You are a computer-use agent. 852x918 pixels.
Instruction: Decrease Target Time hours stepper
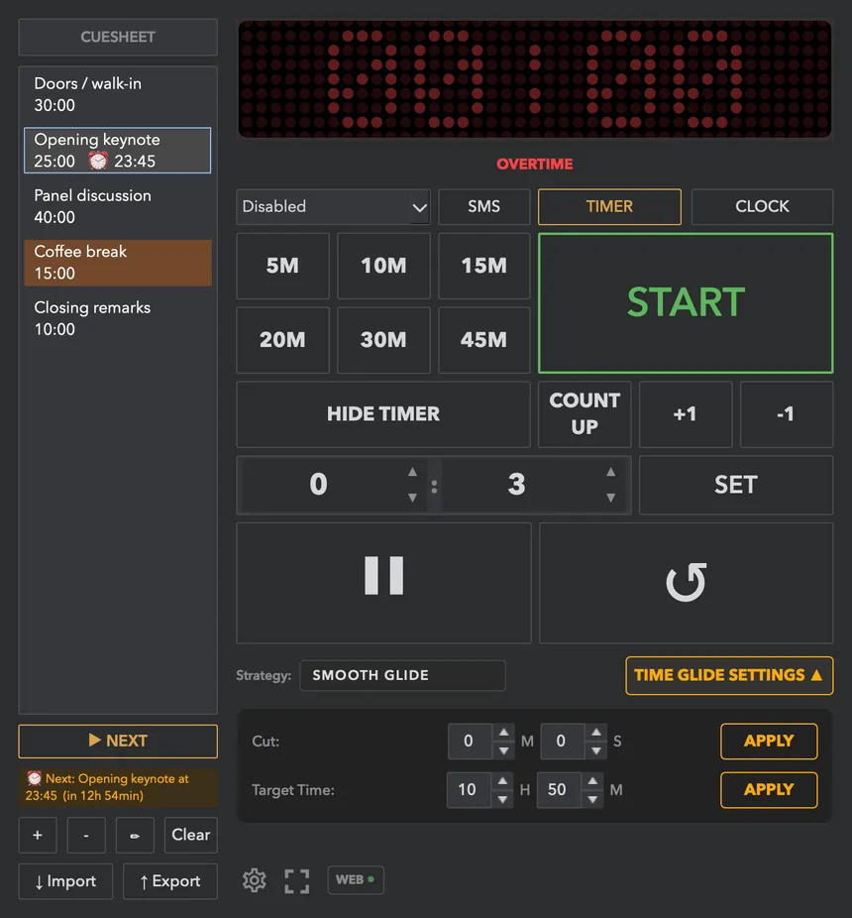(502, 799)
